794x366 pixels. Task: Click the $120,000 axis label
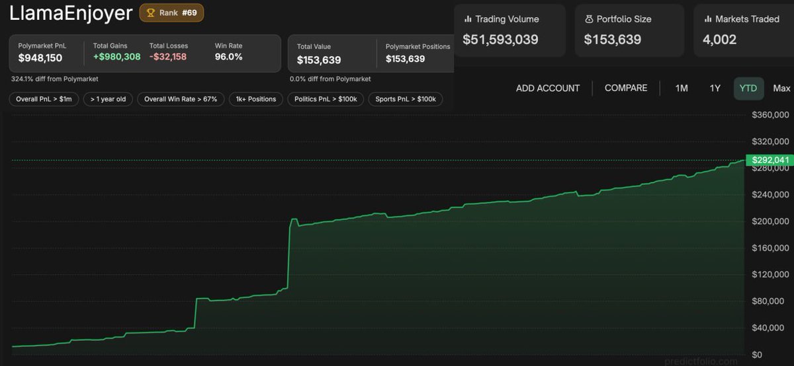coord(771,275)
